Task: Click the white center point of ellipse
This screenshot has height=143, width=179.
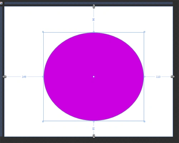Action: [94, 77]
